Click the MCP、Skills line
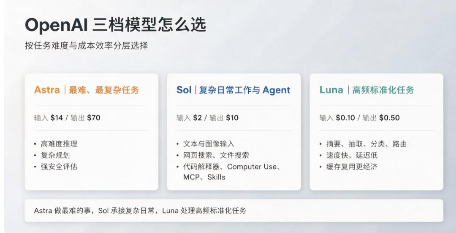 [x=204, y=177]
